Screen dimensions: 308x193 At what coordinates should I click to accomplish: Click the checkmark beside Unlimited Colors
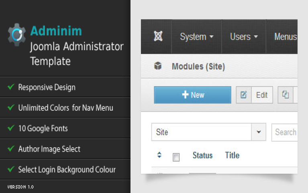[11, 107]
